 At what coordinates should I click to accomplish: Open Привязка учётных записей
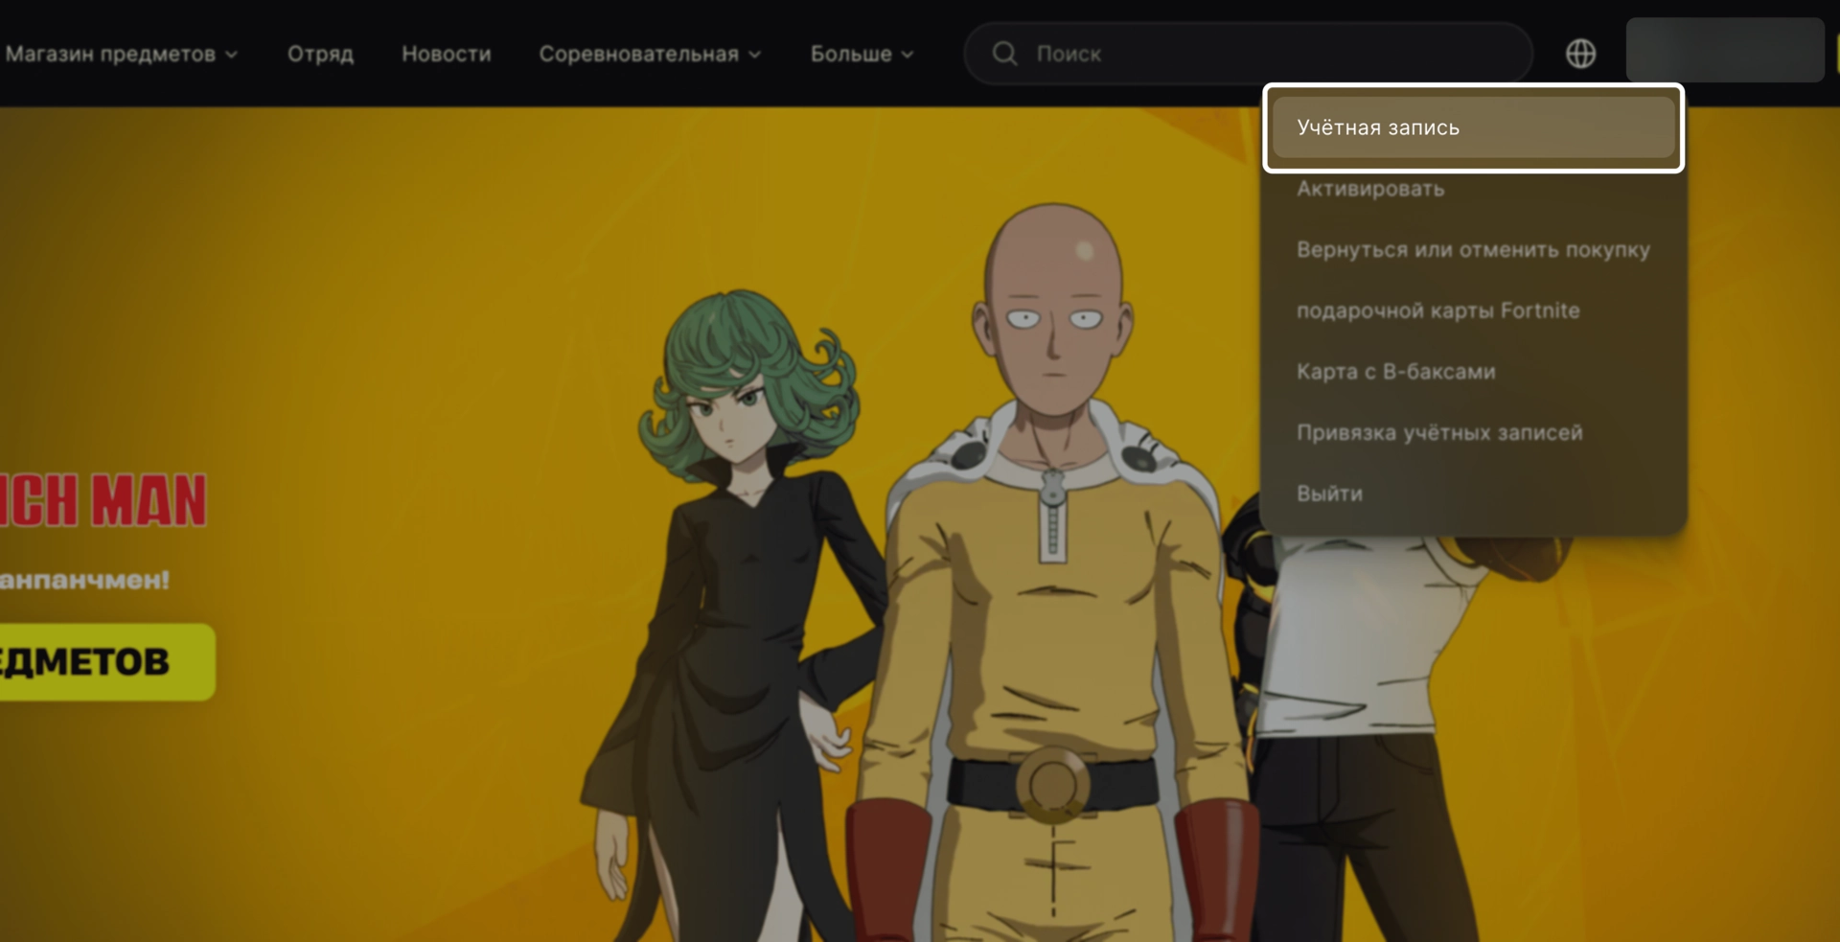coord(1438,433)
